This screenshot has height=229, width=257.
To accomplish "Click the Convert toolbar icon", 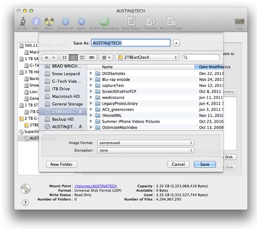I will 150,21.
